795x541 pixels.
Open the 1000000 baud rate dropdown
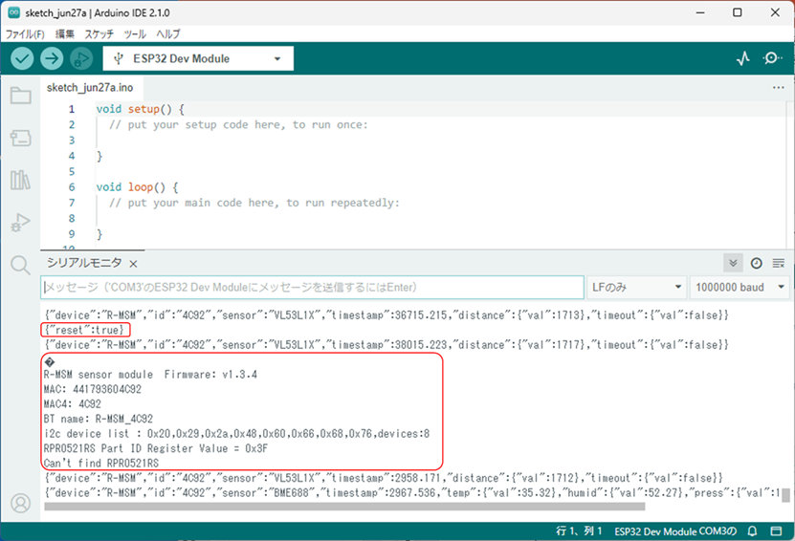pos(740,287)
